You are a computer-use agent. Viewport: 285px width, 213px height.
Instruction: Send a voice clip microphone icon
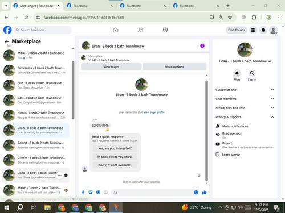(x=83, y=193)
